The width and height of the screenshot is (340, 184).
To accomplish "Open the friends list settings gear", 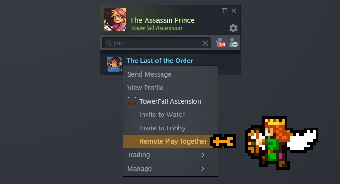I will pos(233,28).
